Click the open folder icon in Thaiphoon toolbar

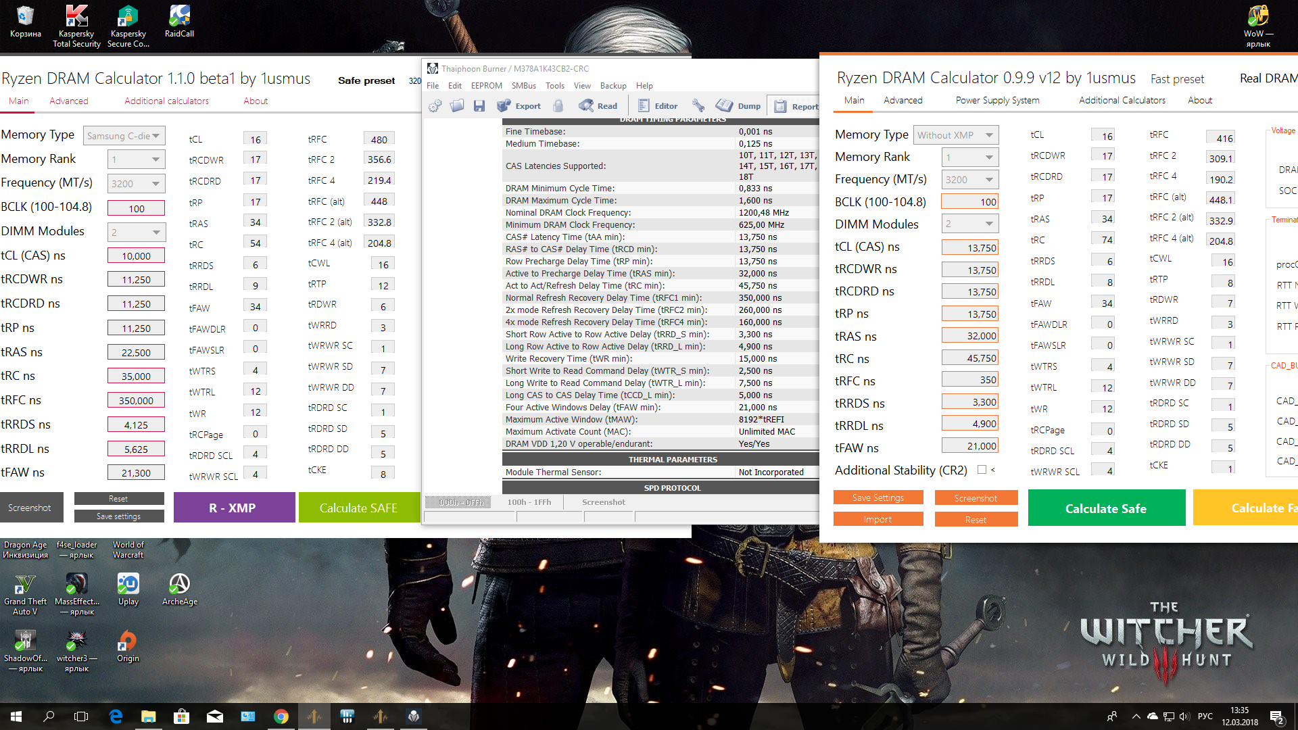(x=457, y=106)
